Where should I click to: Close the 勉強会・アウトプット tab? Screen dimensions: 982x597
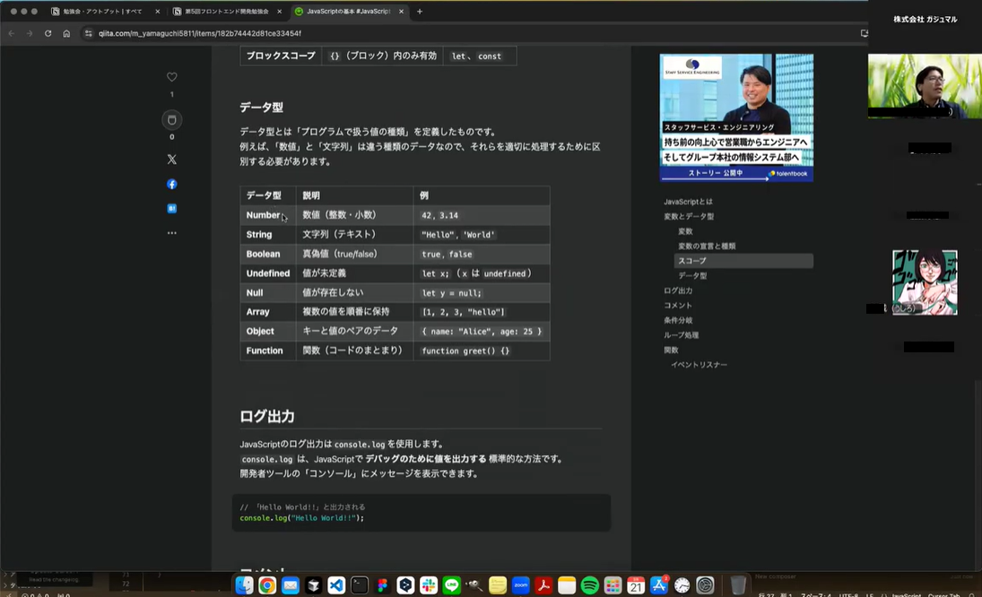point(157,12)
